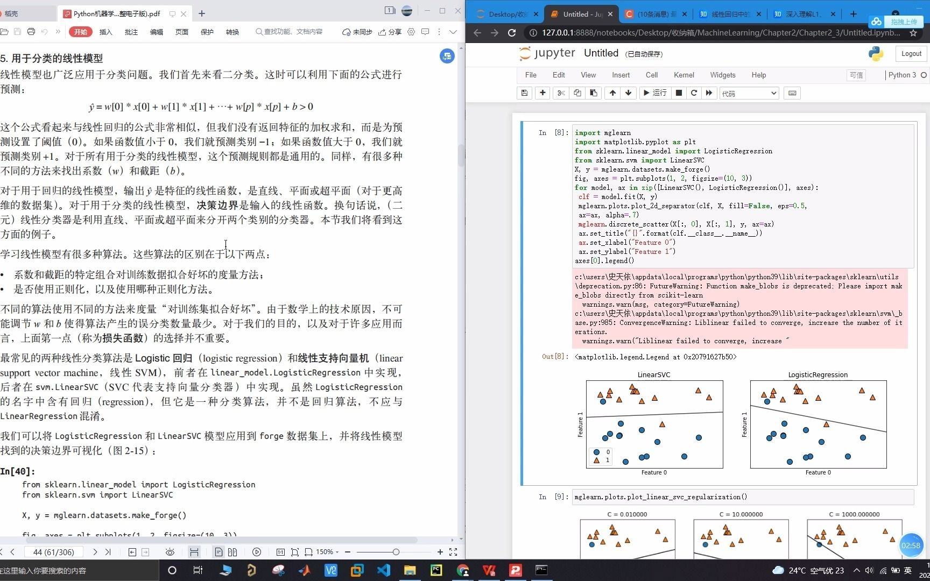Open the command palette keyboard icon

[x=792, y=93]
